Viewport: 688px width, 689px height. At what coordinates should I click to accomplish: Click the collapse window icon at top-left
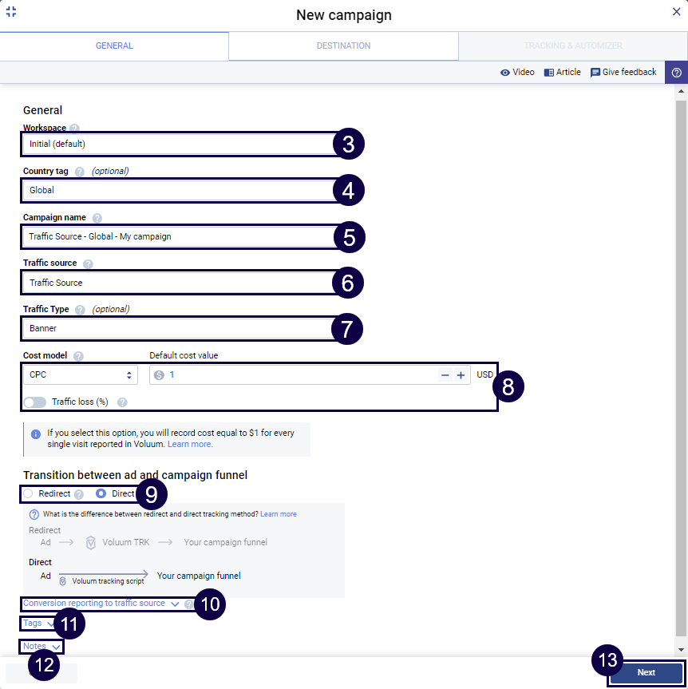click(x=11, y=12)
